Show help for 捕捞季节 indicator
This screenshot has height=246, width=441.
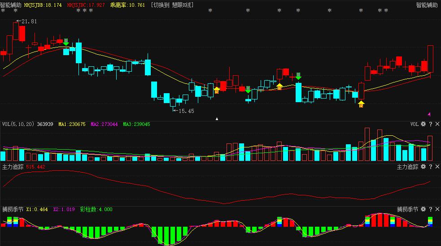pos(431,209)
